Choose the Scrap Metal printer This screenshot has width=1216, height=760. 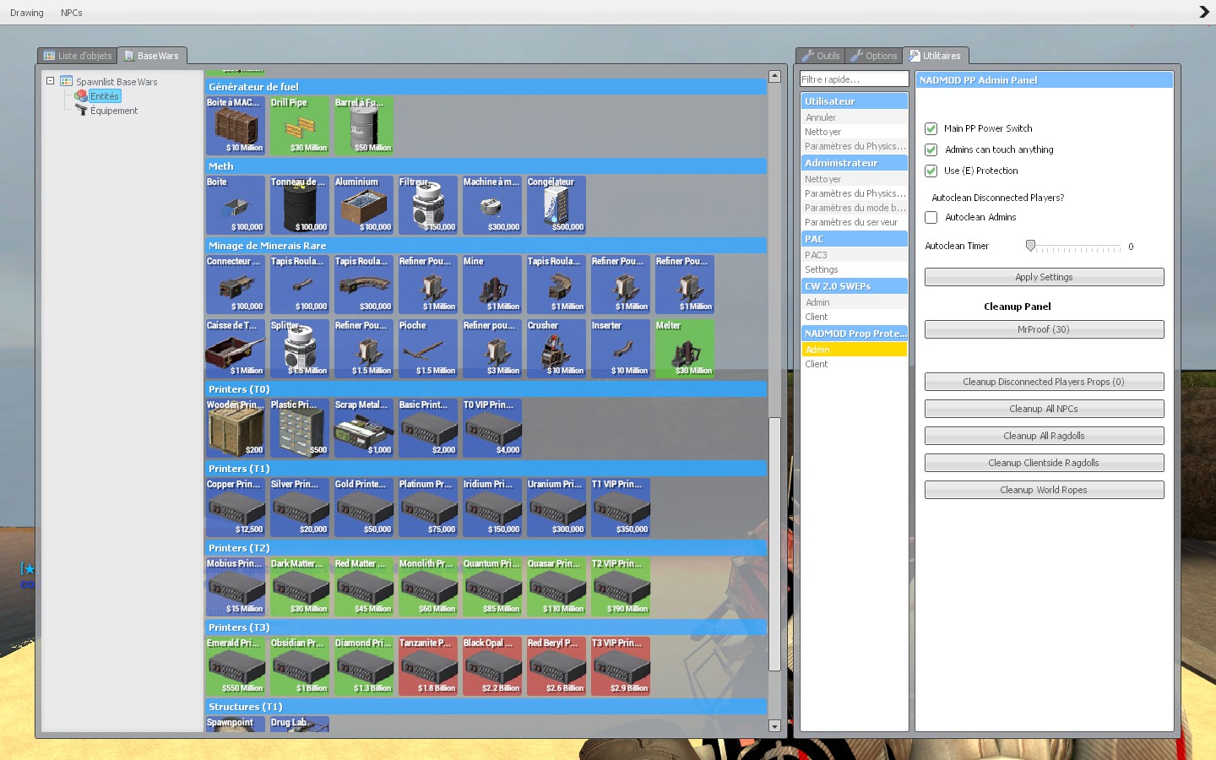(x=364, y=428)
